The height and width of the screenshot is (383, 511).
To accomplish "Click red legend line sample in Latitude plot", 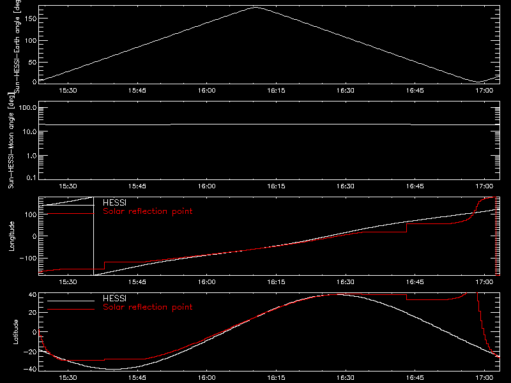I will click(71, 309).
